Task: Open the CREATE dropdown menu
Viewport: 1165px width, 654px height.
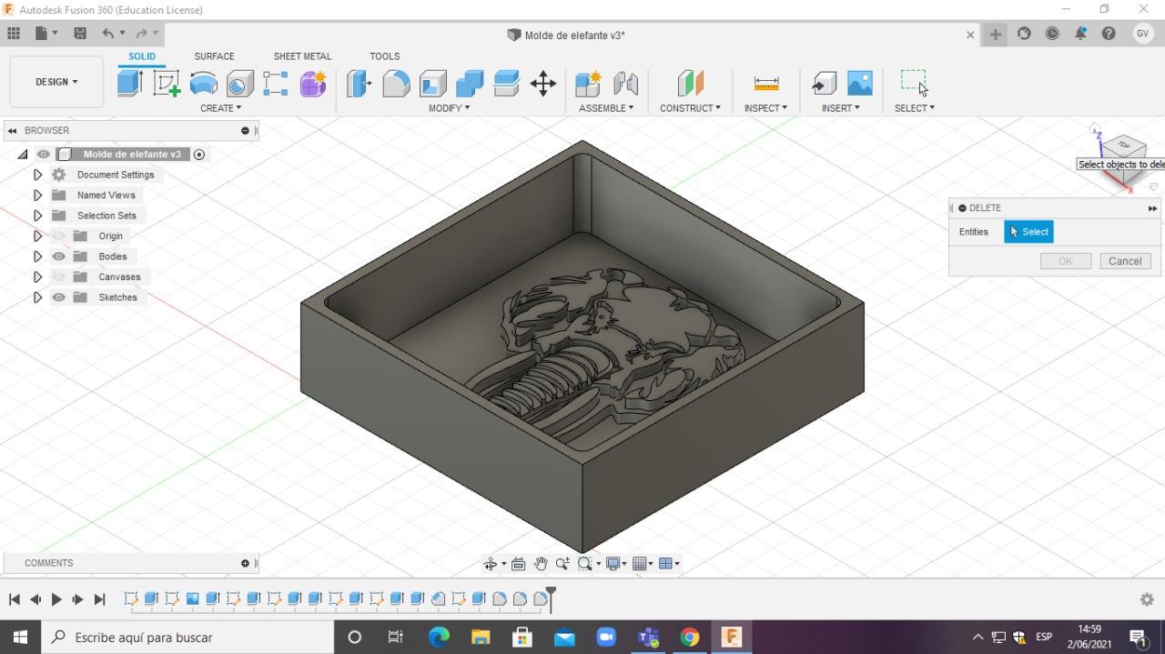Action: tap(221, 108)
